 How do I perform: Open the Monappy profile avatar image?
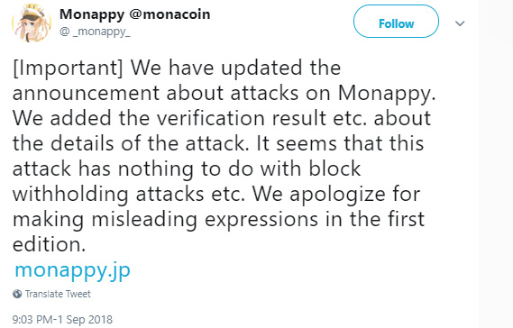[32, 23]
